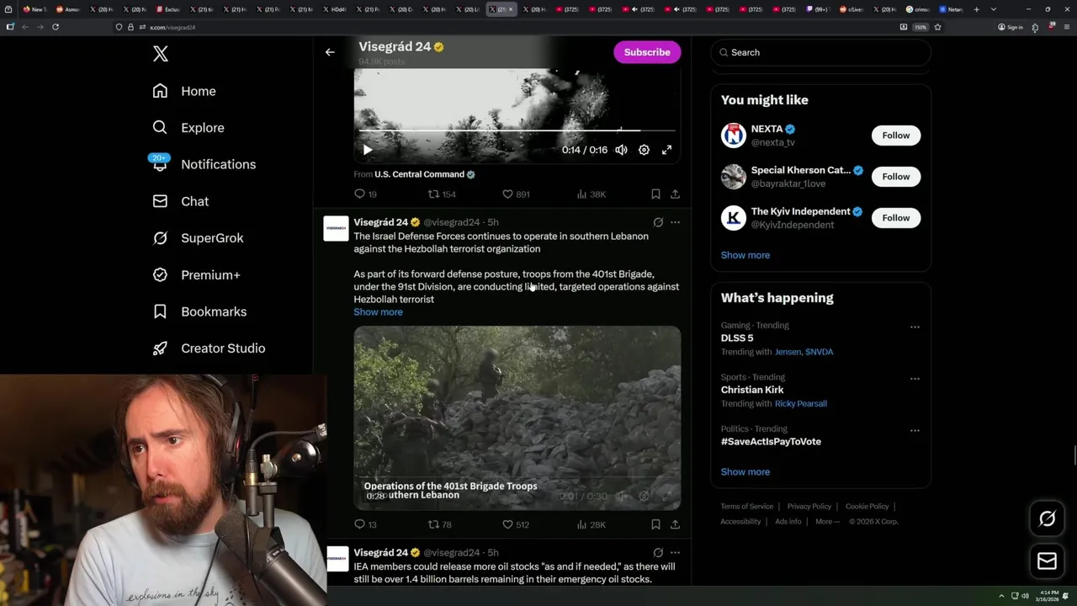
Task: Repost the post with 154 reposts
Action: (442, 194)
